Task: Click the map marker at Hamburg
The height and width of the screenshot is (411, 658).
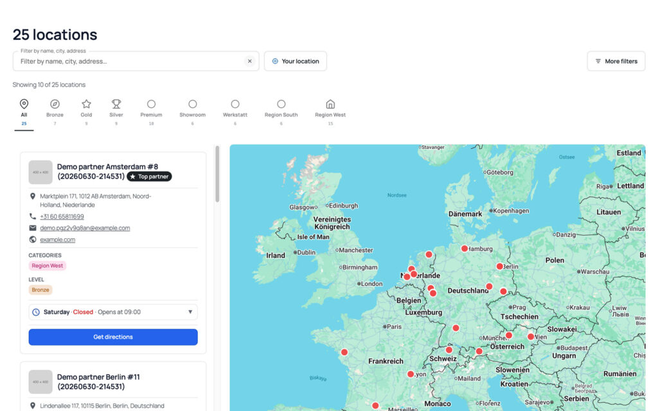Action: [465, 249]
